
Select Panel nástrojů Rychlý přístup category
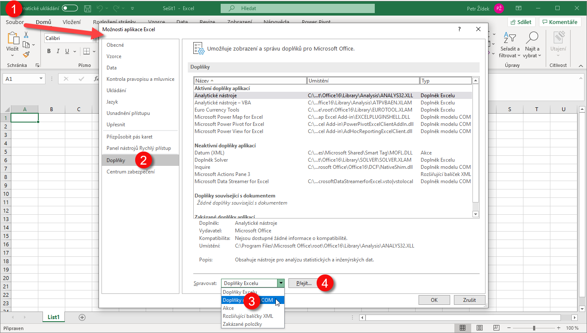click(x=140, y=148)
